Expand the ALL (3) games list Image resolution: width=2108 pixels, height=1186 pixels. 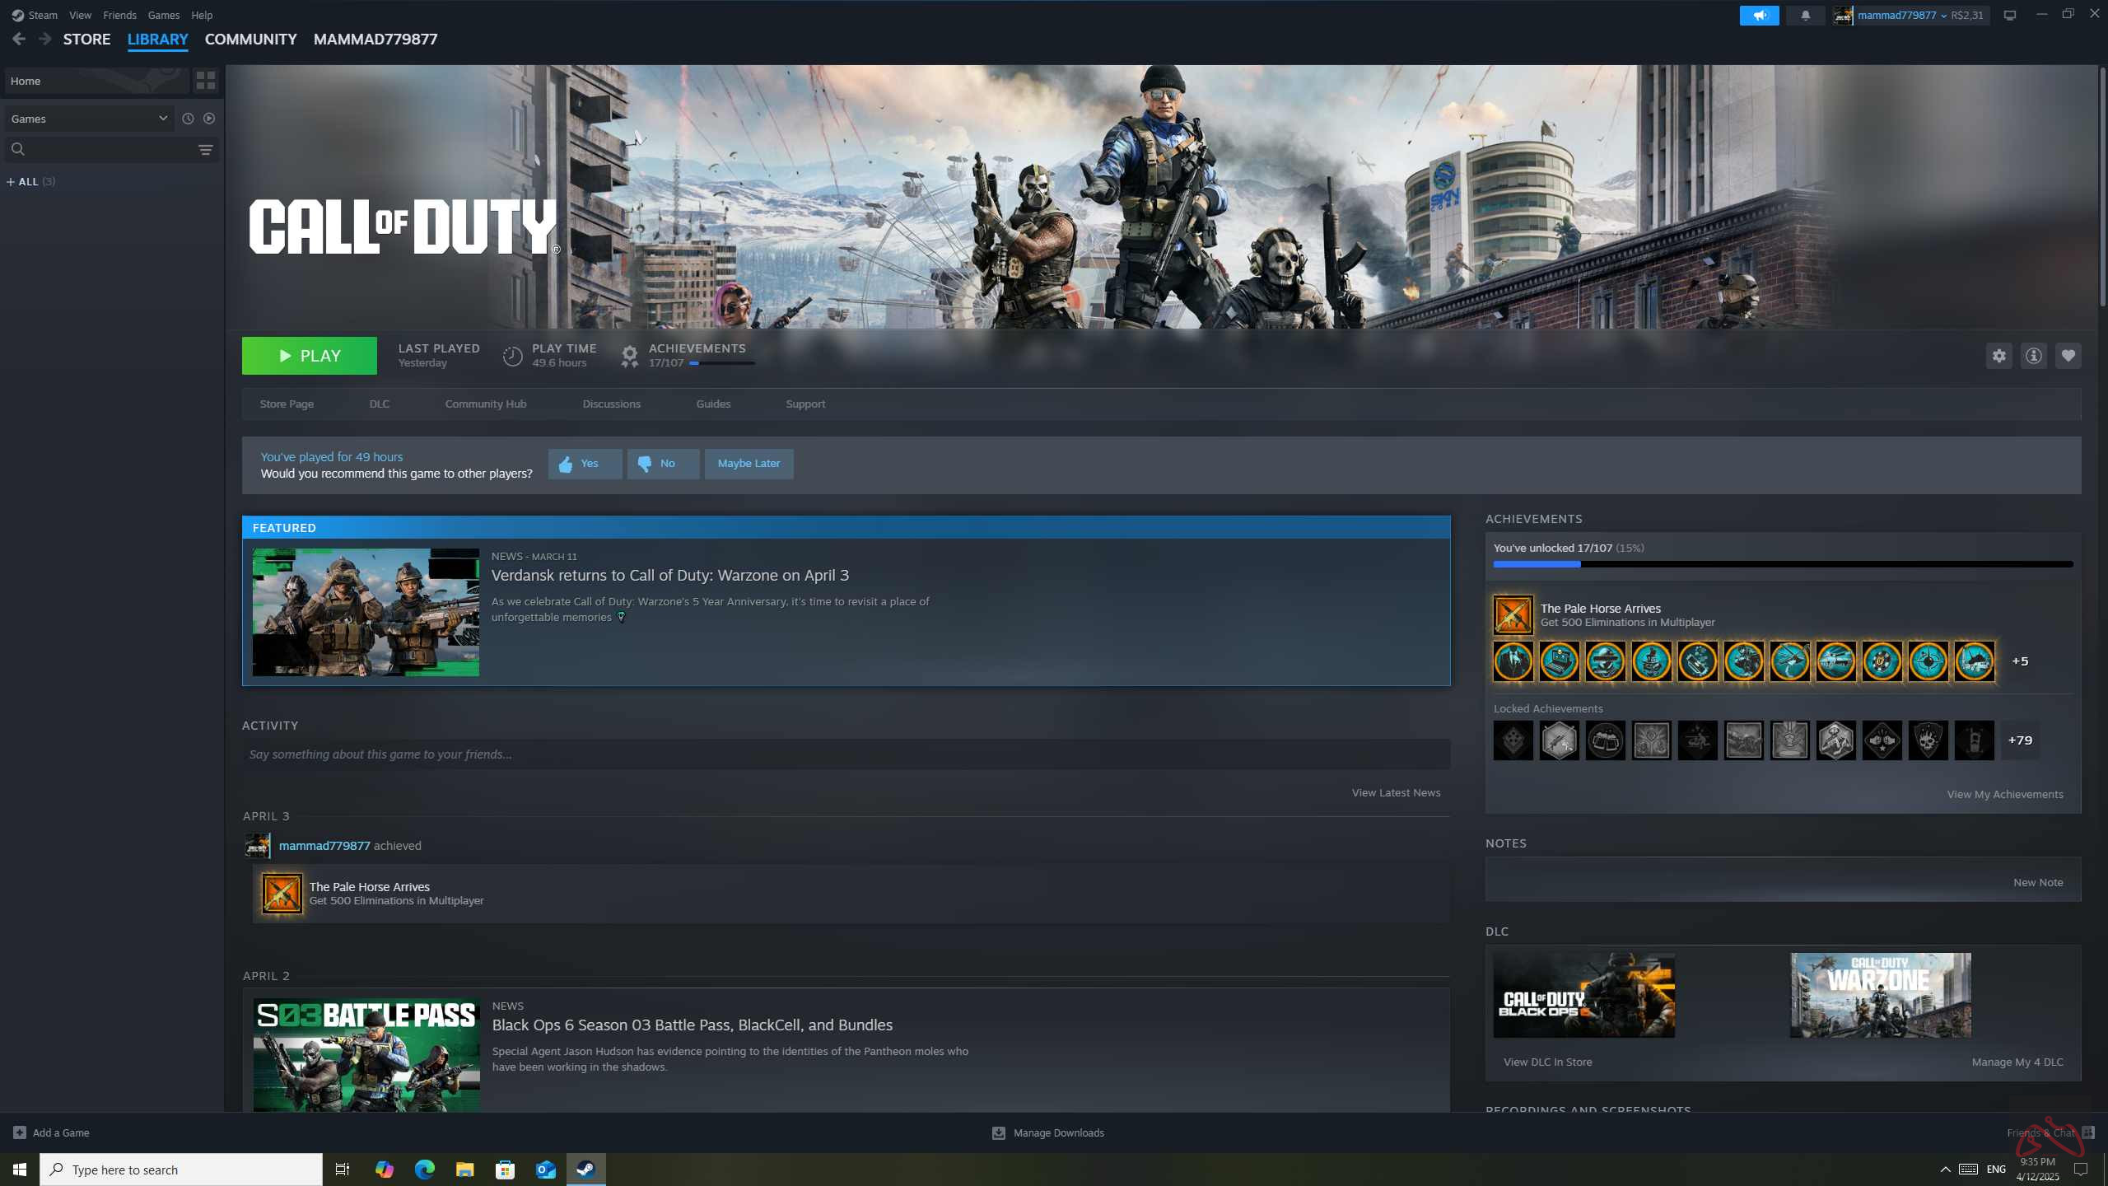tap(30, 181)
